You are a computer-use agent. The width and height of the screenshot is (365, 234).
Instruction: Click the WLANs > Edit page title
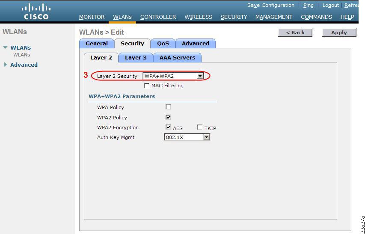(x=101, y=33)
